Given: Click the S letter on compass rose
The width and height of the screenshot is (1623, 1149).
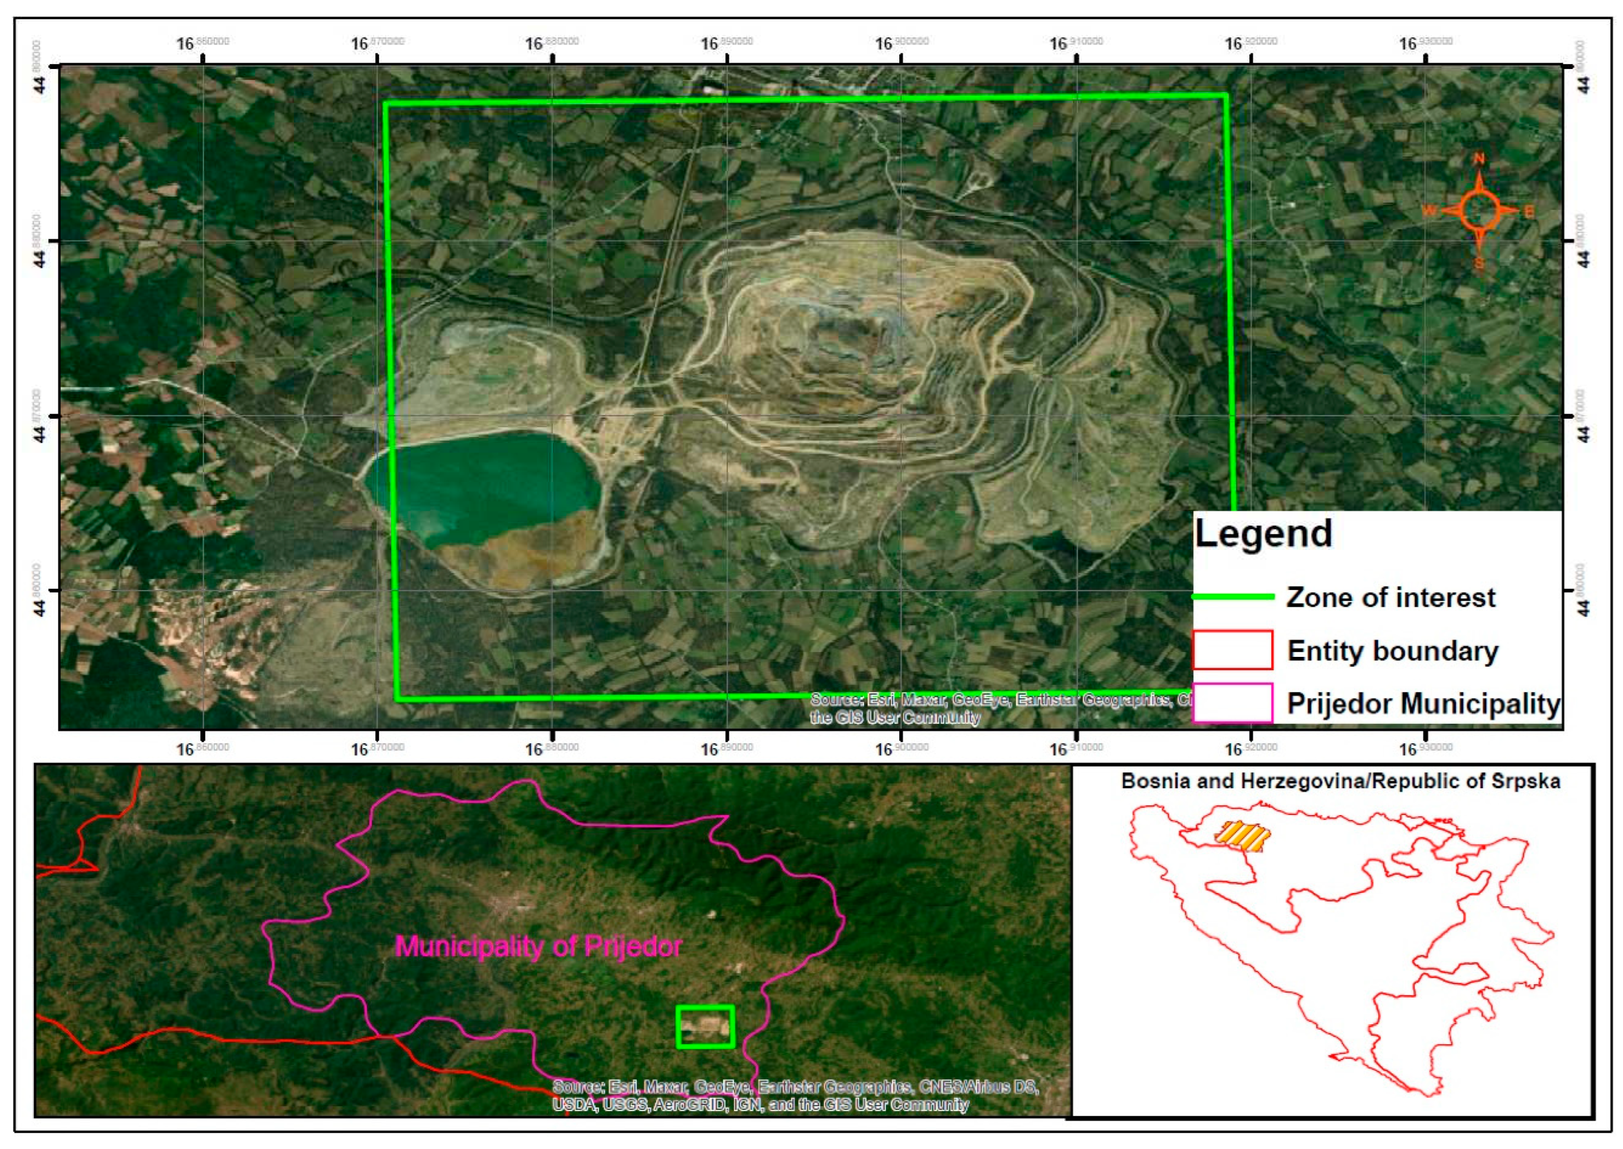Looking at the screenshot, I should point(1479,264).
